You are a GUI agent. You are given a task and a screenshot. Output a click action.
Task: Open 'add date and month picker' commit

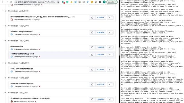22,84
